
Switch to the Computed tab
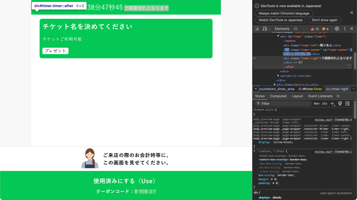pos(278,96)
